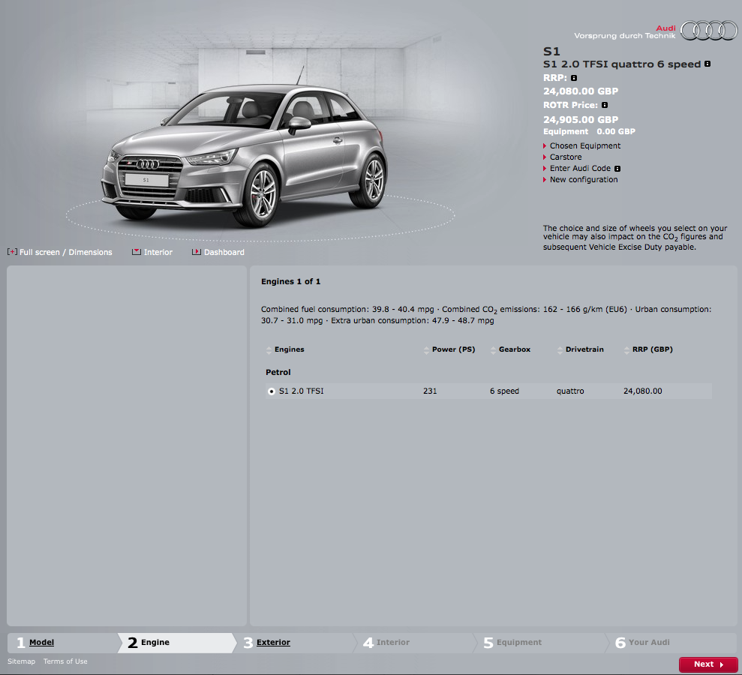Click the ROTR Price info icon

click(x=605, y=106)
